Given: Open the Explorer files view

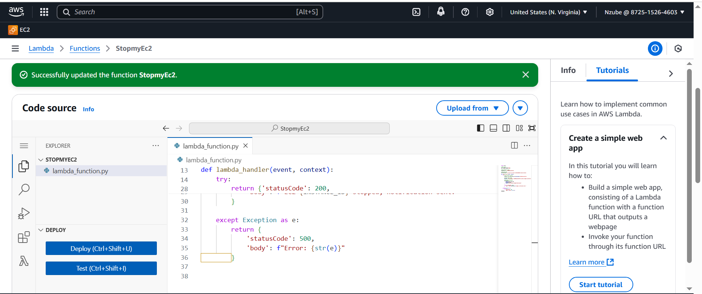Looking at the screenshot, I should tap(24, 166).
